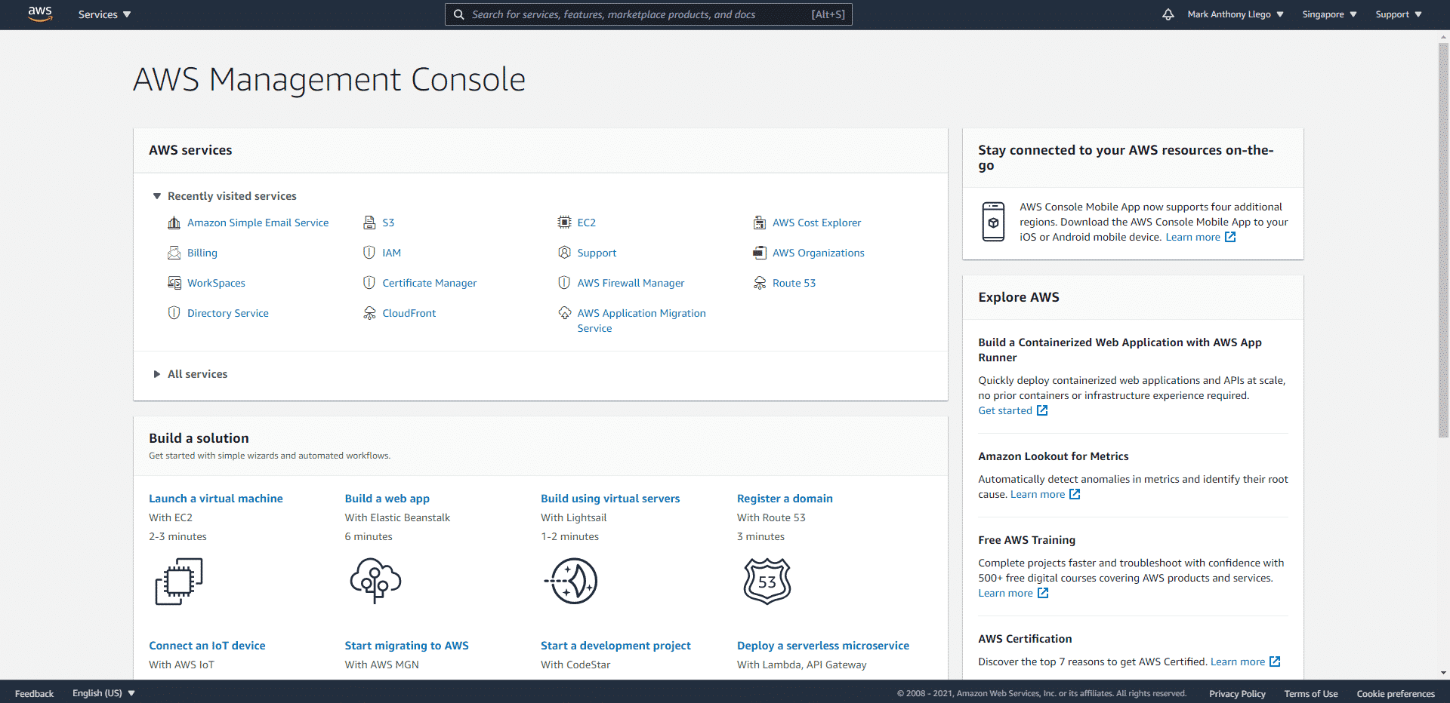Open the Support dropdown in header
The width and height of the screenshot is (1450, 703).
(1399, 14)
